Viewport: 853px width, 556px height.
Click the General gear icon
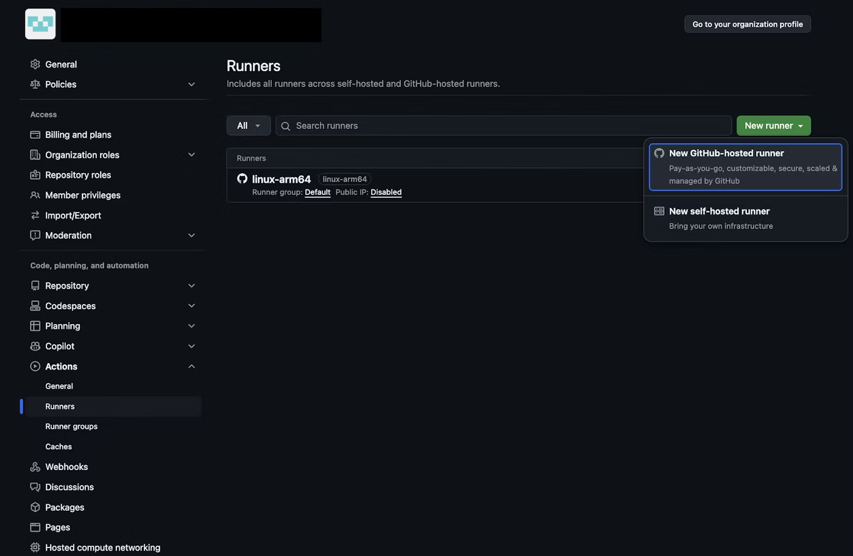(x=35, y=64)
